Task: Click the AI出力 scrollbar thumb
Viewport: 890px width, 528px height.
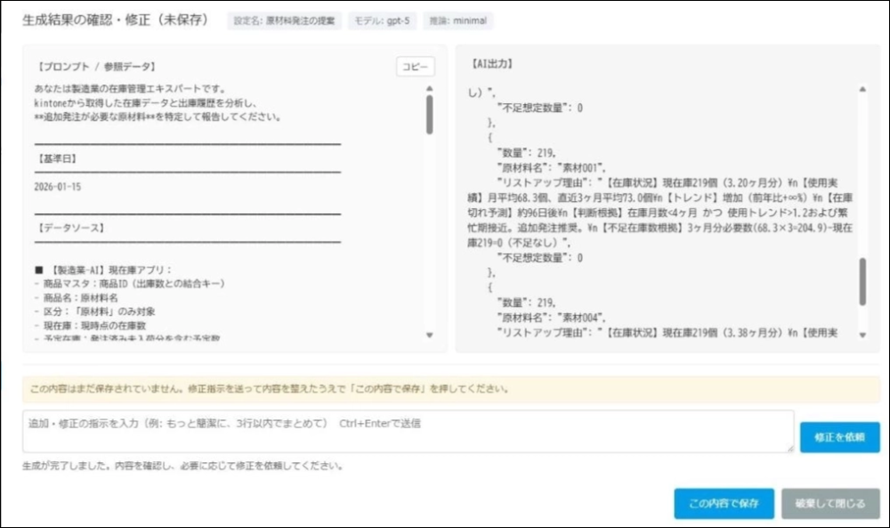Action: point(862,282)
